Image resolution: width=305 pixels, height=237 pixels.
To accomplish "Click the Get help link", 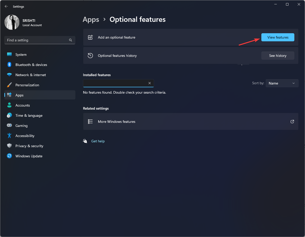I will [98, 141].
